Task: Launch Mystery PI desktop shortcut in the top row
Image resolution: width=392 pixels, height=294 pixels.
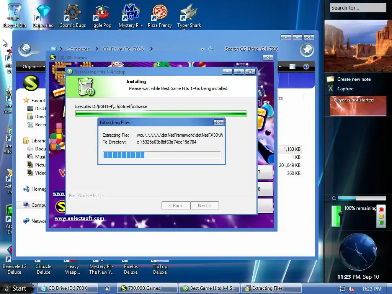Action: tap(131, 15)
